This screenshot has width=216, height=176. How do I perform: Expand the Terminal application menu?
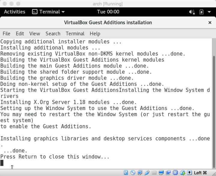point(48,12)
